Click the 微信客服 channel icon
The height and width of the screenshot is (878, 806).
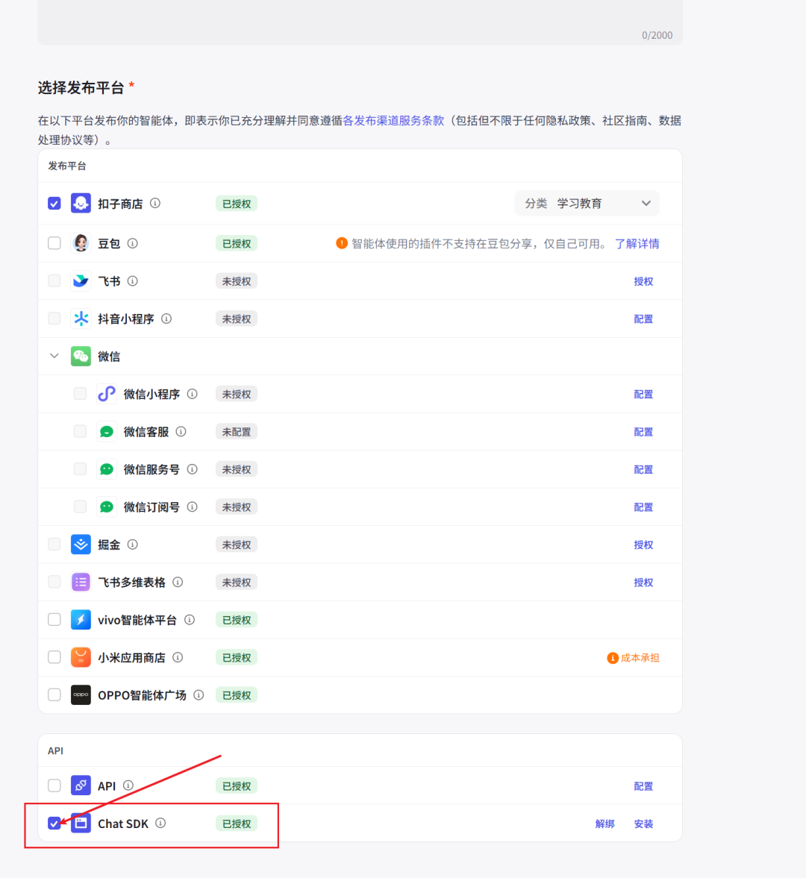point(106,431)
